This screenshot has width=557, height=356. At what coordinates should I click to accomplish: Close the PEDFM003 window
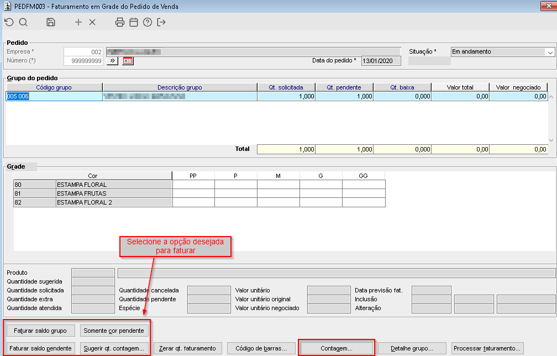coord(549,6)
